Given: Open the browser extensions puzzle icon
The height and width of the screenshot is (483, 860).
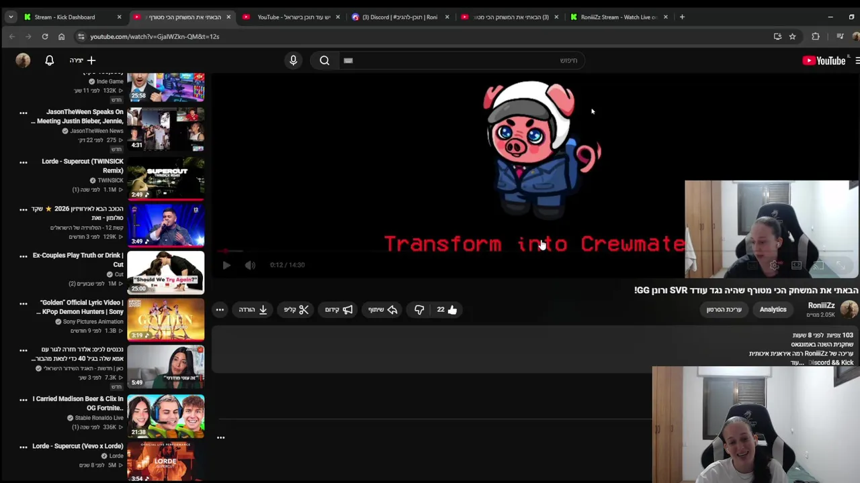Looking at the screenshot, I should (x=816, y=36).
